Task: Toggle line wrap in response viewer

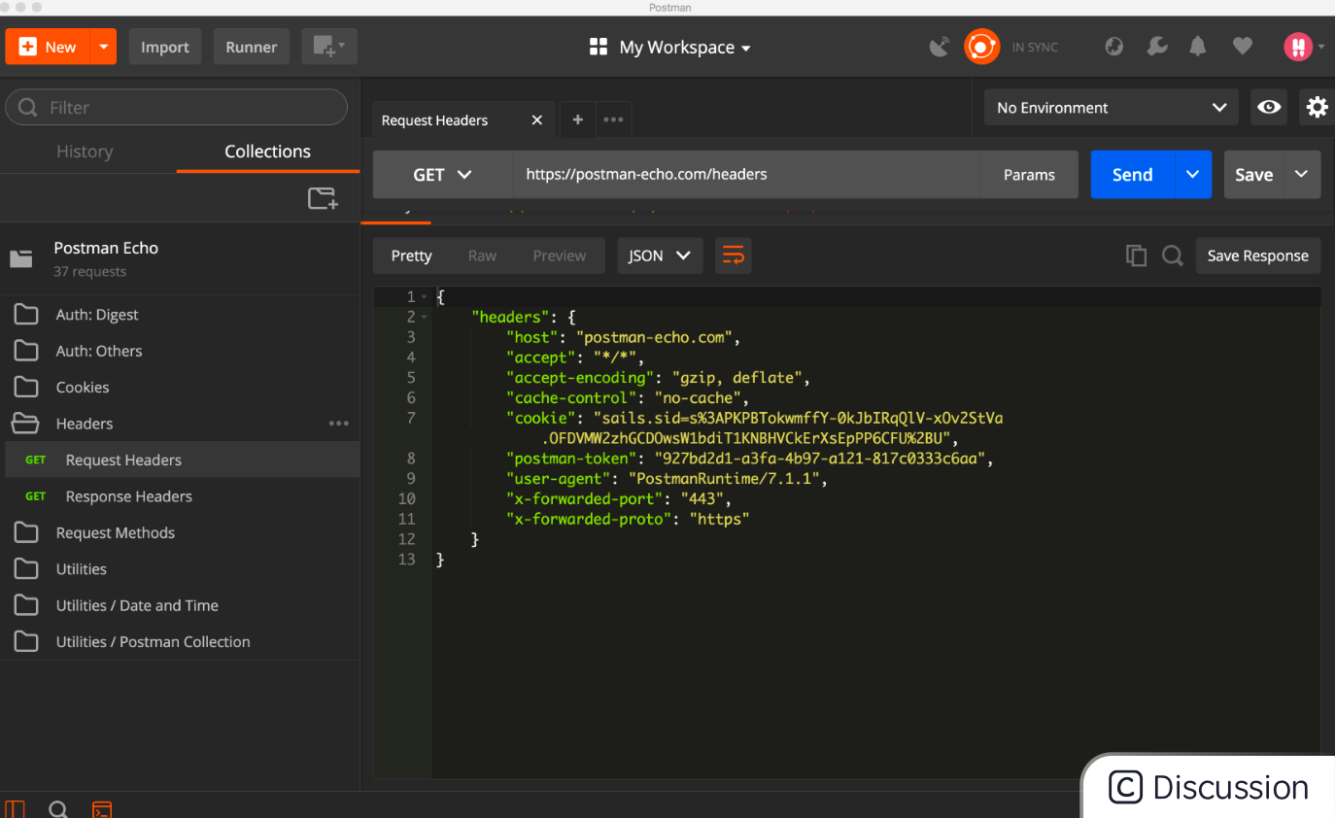Action: [734, 256]
